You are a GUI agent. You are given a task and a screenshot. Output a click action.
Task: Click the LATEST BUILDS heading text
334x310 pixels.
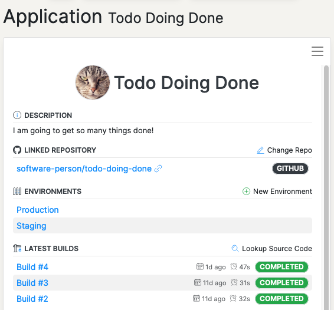51,249
